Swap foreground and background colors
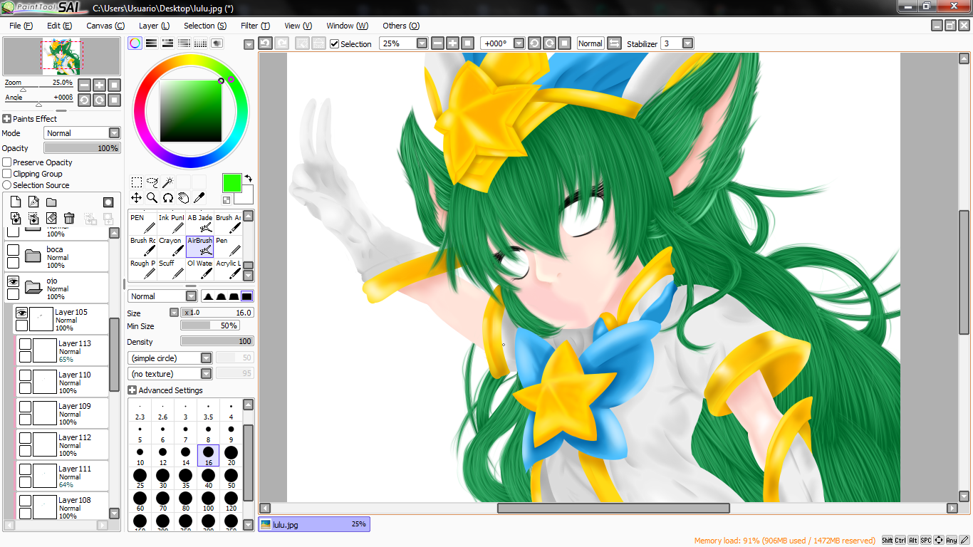The width and height of the screenshot is (973, 547). pos(248,178)
